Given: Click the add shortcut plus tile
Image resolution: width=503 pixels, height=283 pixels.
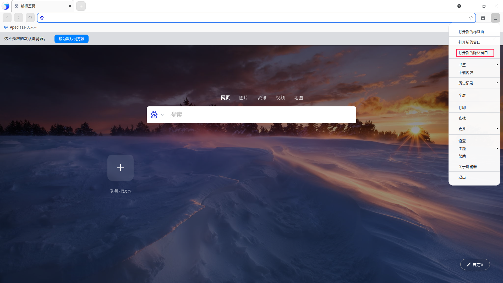Looking at the screenshot, I should coord(121,168).
